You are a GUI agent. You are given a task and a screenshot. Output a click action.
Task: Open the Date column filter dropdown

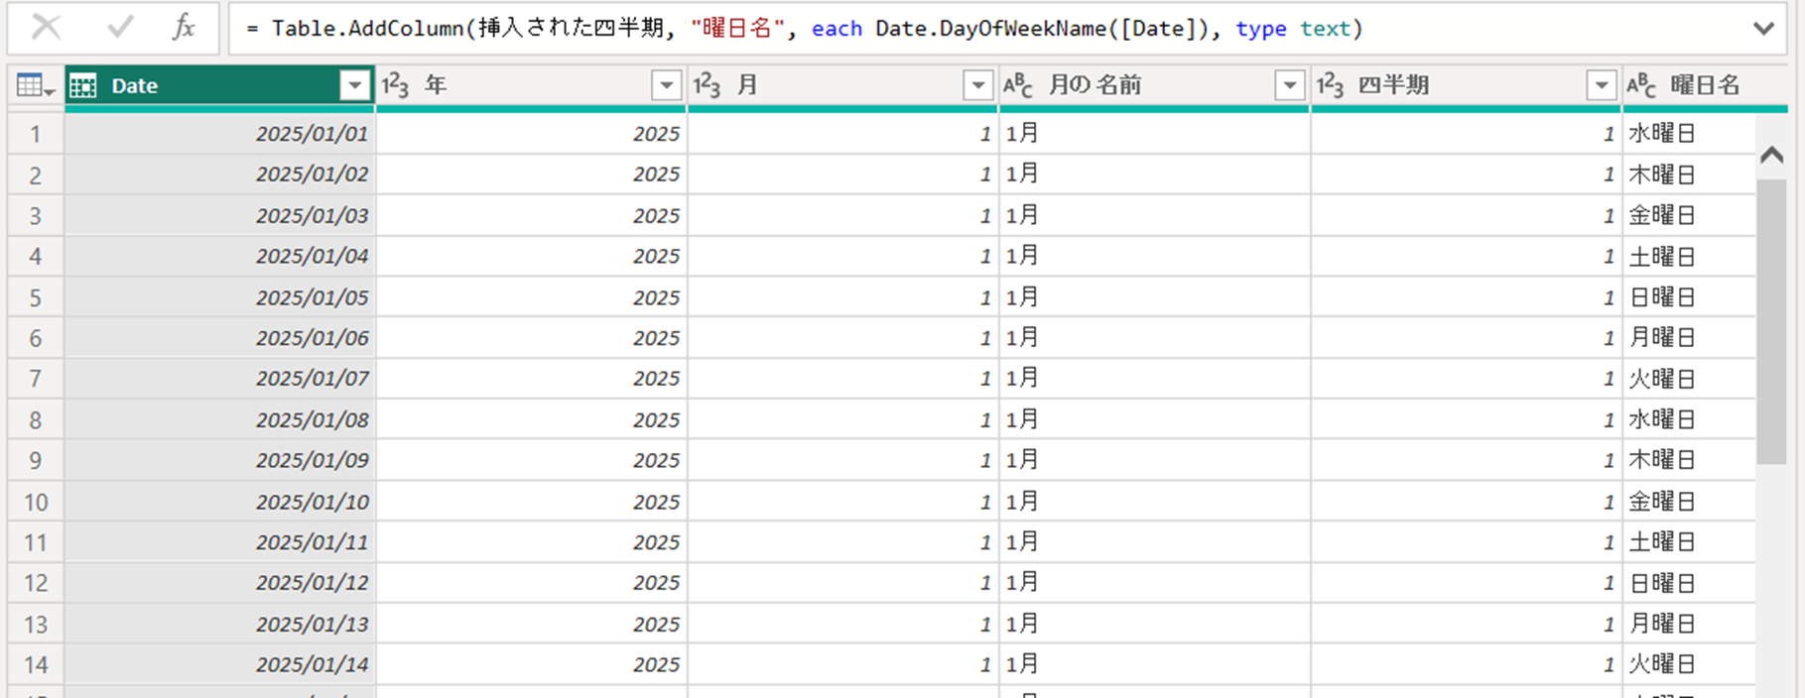(x=354, y=86)
